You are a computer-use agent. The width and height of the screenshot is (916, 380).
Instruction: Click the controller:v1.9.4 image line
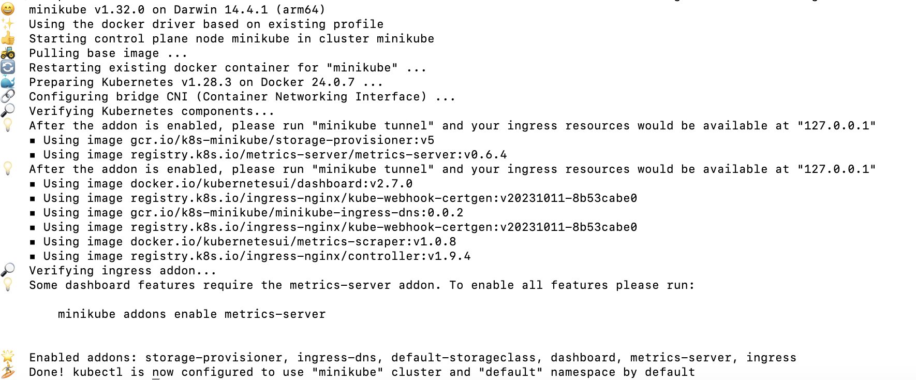[250, 256]
